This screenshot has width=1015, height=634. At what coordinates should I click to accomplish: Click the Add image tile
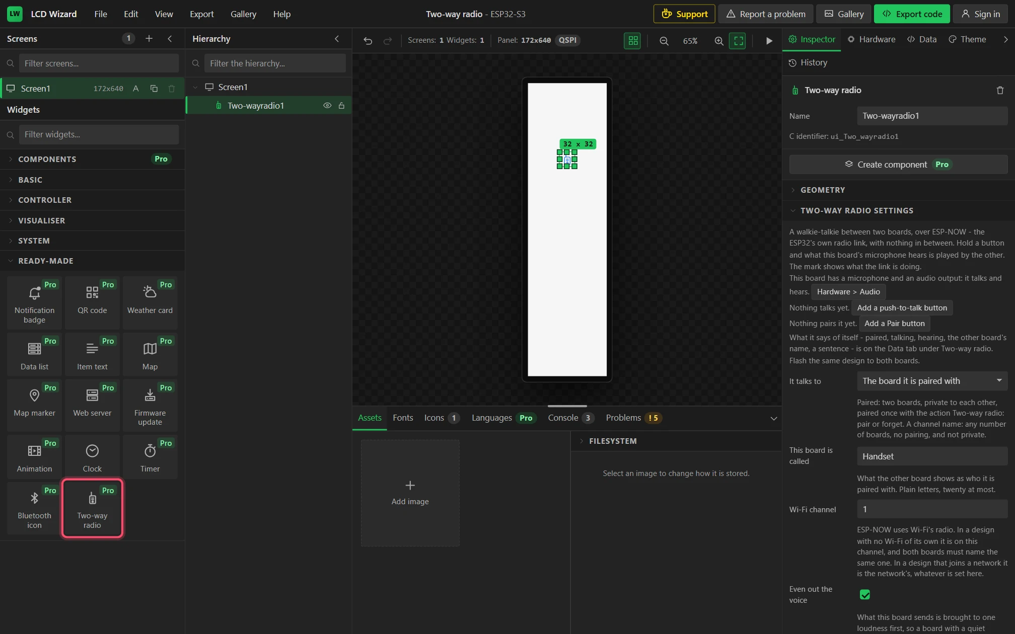click(x=410, y=493)
